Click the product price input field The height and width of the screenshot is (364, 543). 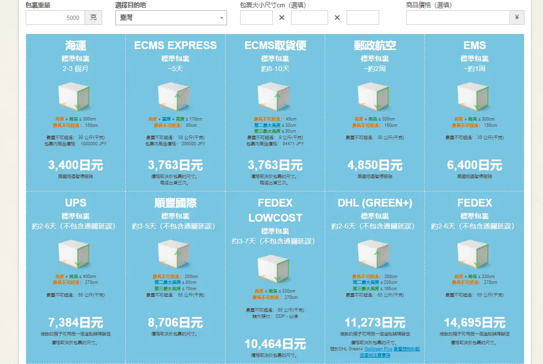pos(458,17)
